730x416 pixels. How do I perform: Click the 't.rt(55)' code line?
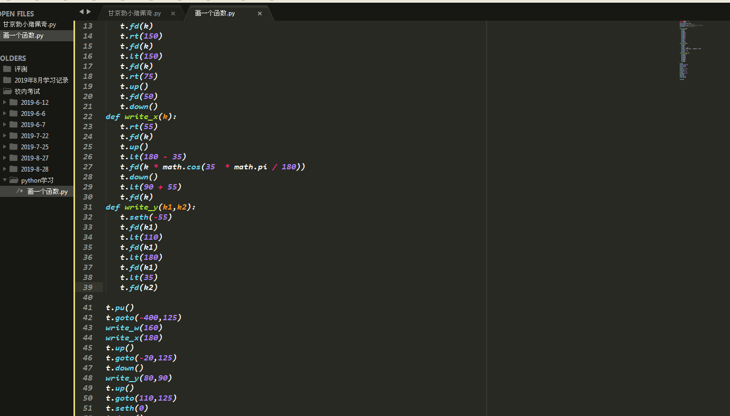[139, 126]
